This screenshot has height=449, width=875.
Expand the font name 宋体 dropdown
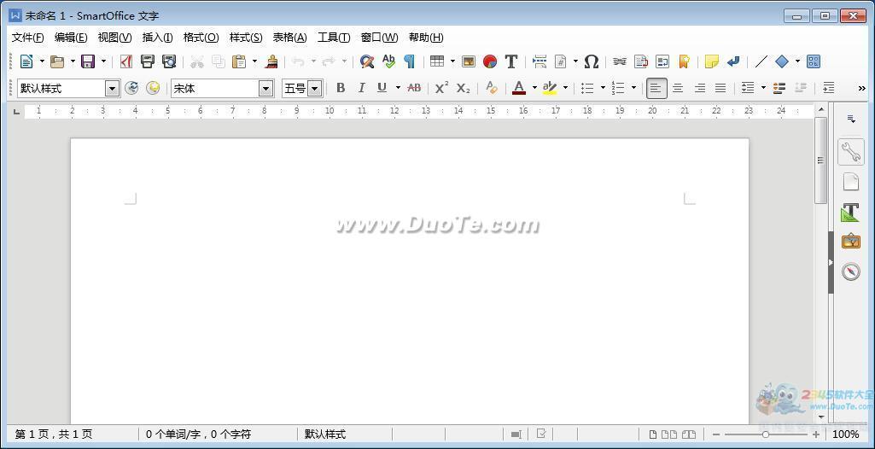coord(266,88)
